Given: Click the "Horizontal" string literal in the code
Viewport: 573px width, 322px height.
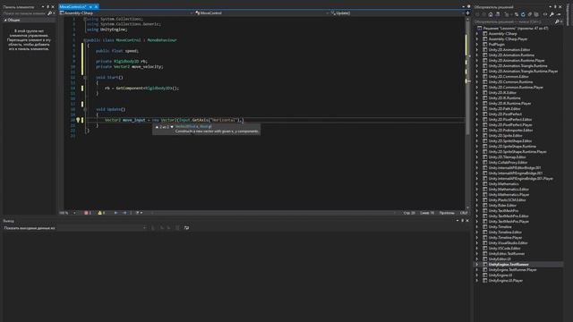Looking at the screenshot, I should tap(224, 120).
